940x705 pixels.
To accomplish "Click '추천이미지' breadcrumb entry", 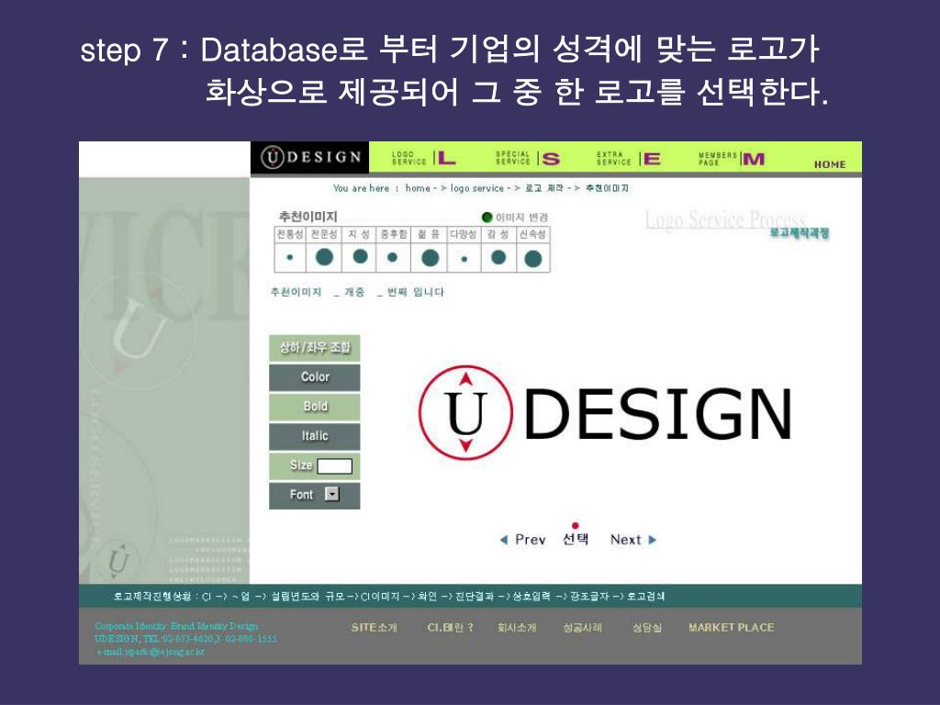I will tap(608, 188).
